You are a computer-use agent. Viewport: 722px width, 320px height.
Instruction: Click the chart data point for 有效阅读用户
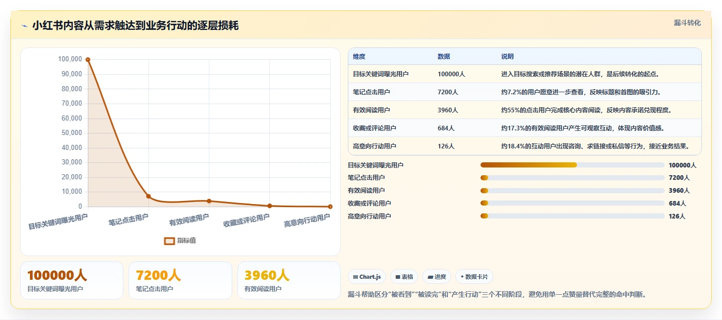(209, 201)
